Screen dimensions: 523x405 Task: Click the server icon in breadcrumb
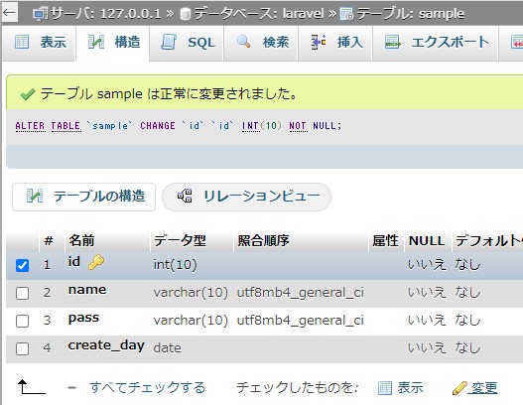point(40,14)
